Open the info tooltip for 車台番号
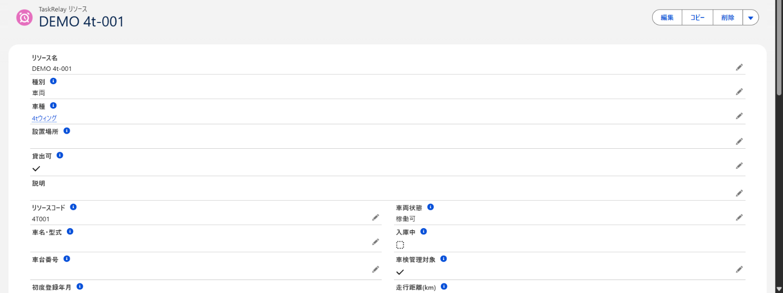 click(x=66, y=259)
